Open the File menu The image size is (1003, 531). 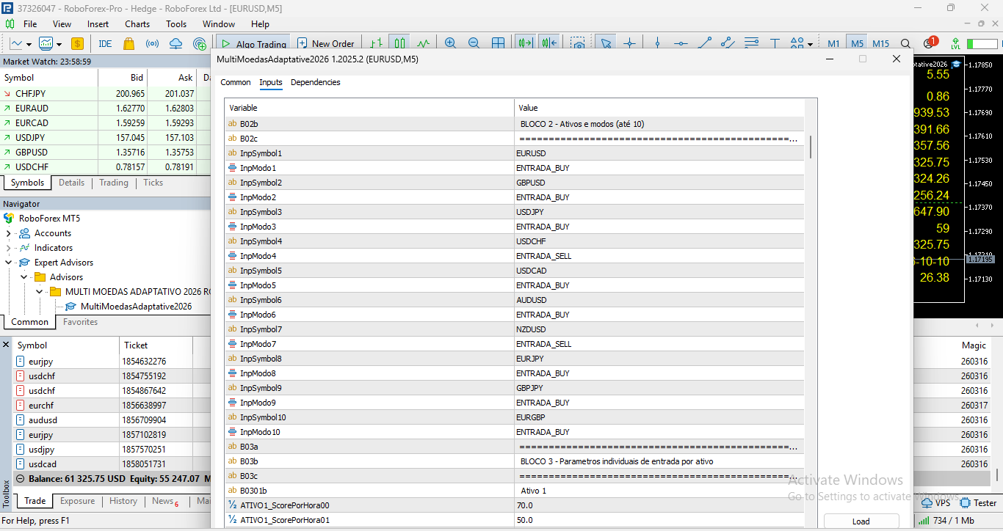(x=30, y=24)
